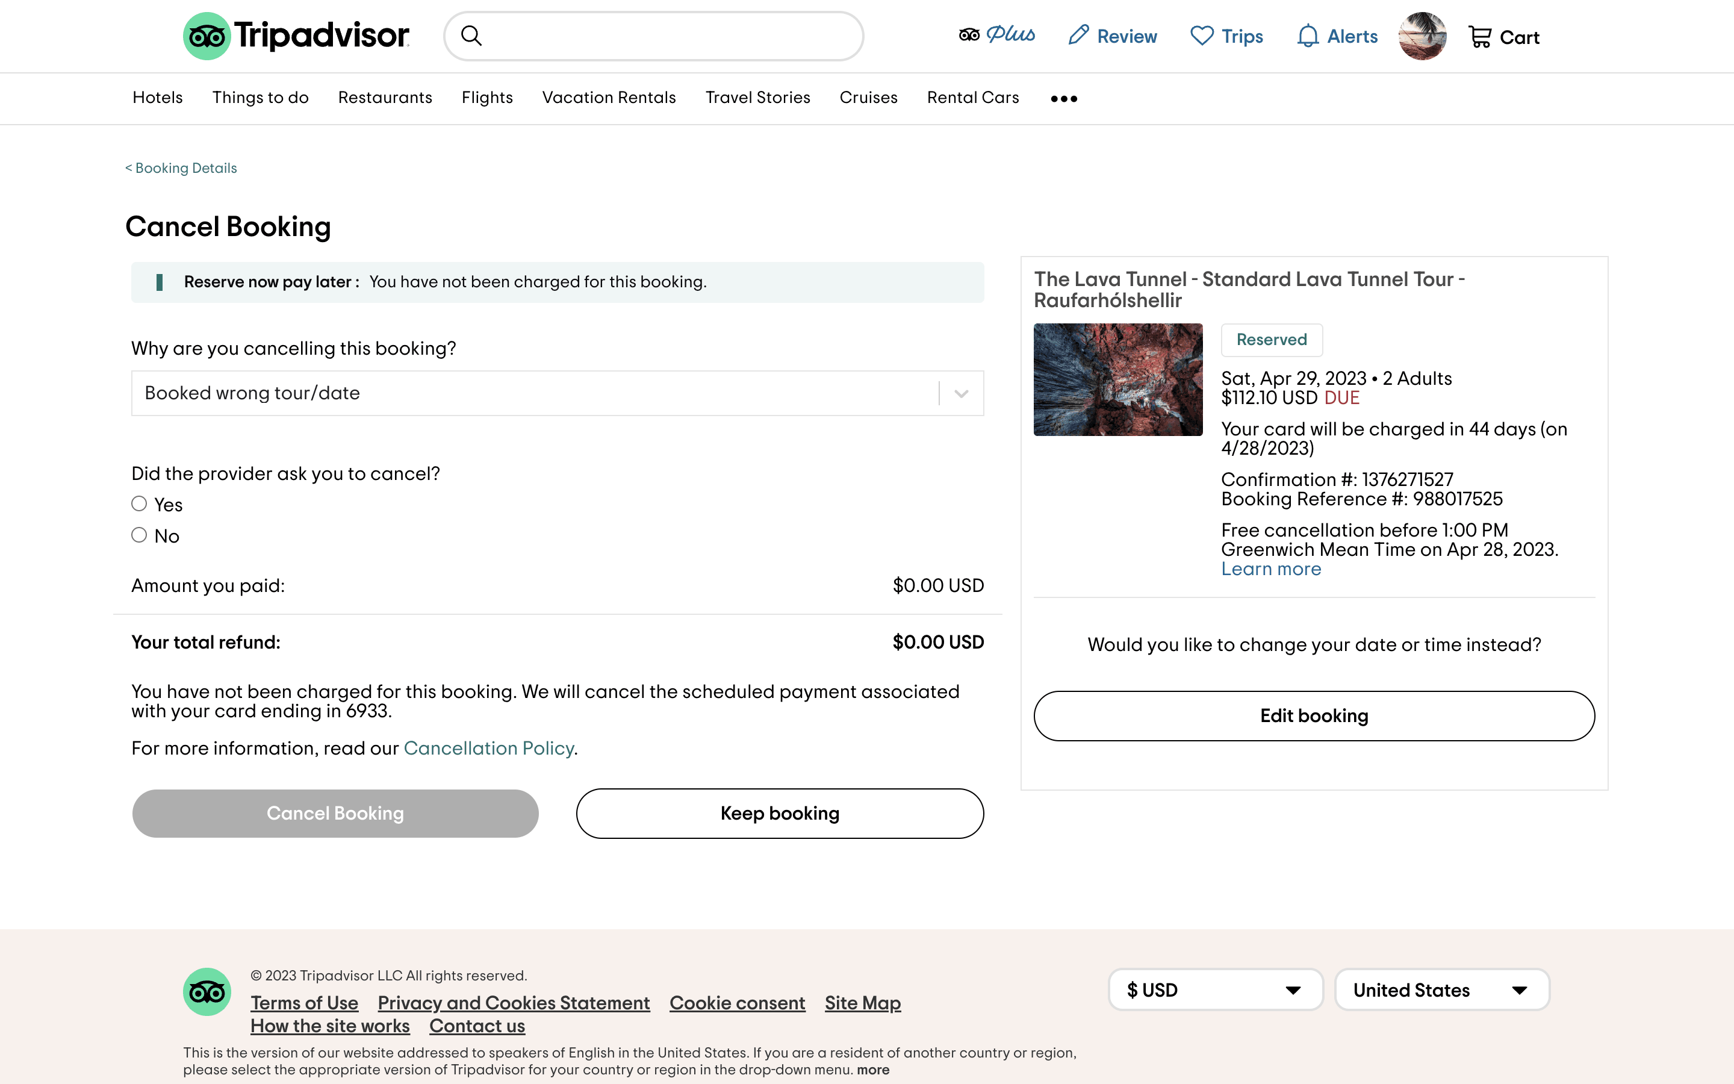Image resolution: width=1734 pixels, height=1084 pixels.
Task: Open the United States region dropdown
Action: pos(1441,990)
